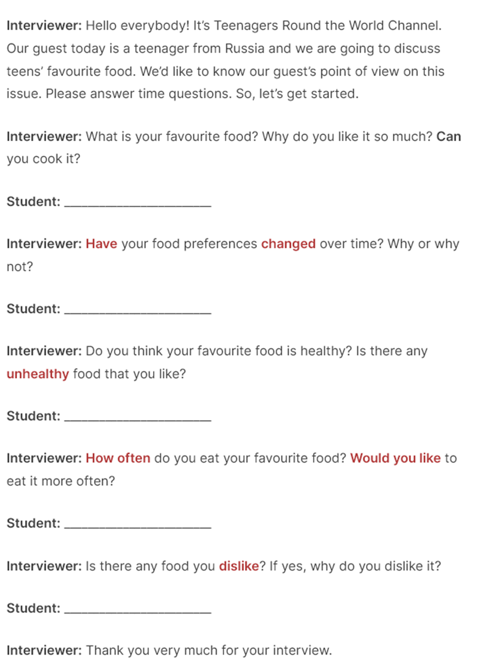Click the red word 'dislike'
The height and width of the screenshot is (667, 482).
(x=239, y=566)
